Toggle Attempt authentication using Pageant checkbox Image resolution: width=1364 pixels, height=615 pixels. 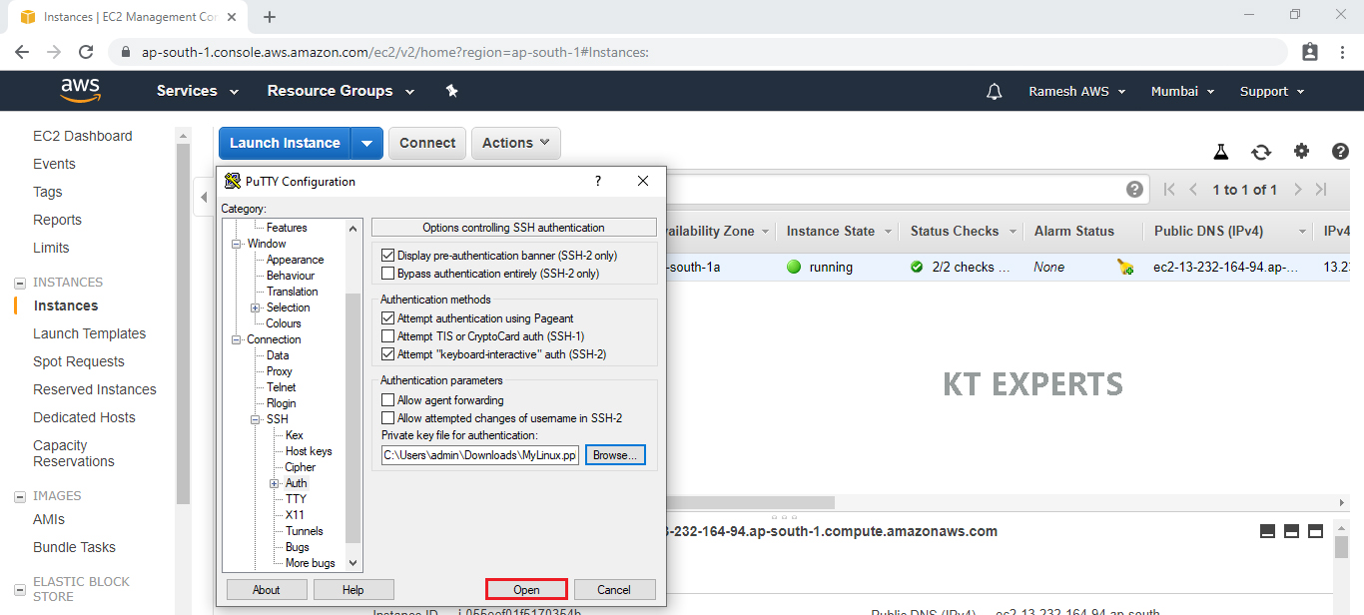click(388, 318)
